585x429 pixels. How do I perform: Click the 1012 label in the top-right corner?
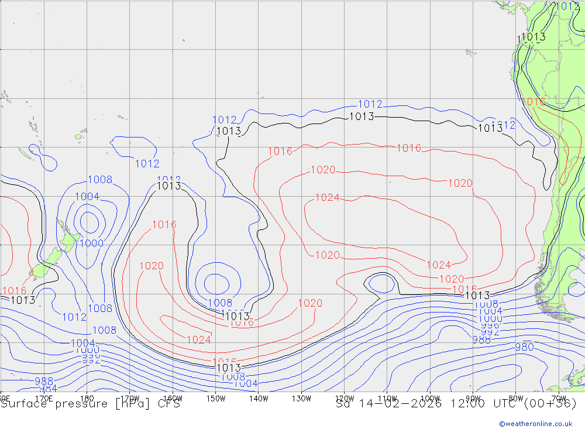[567, 6]
